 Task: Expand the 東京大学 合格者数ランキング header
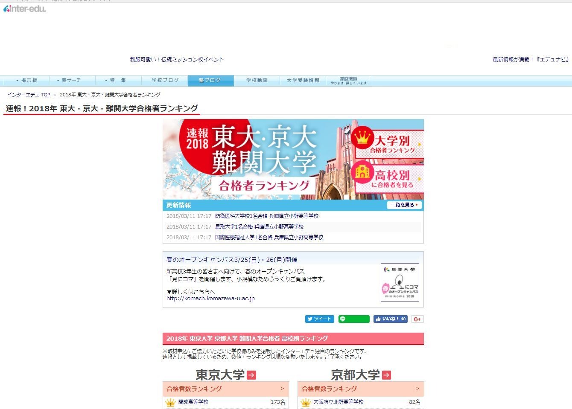225,389
